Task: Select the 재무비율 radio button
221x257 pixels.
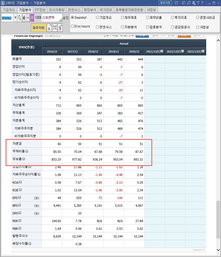Action: pos(147,17)
